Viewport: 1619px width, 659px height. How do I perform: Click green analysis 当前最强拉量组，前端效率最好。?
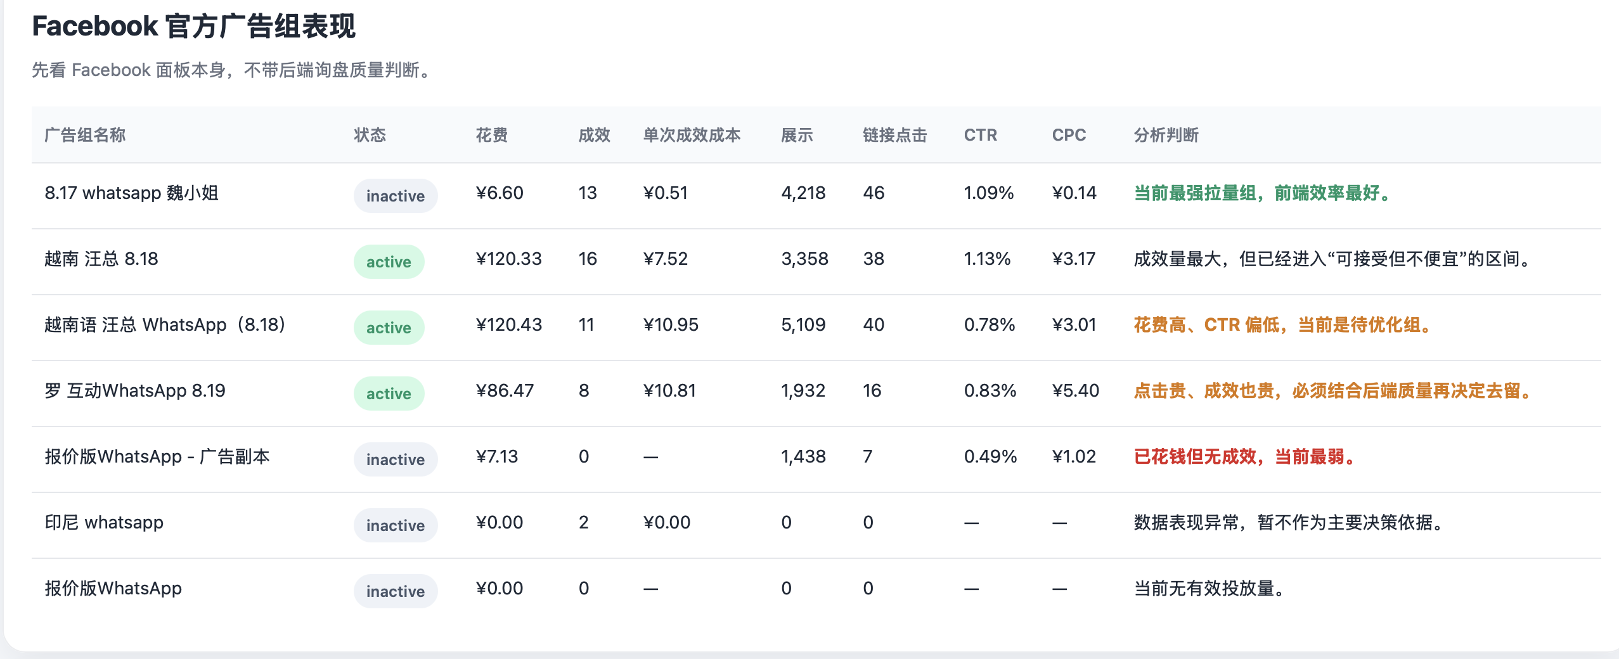[1261, 193]
